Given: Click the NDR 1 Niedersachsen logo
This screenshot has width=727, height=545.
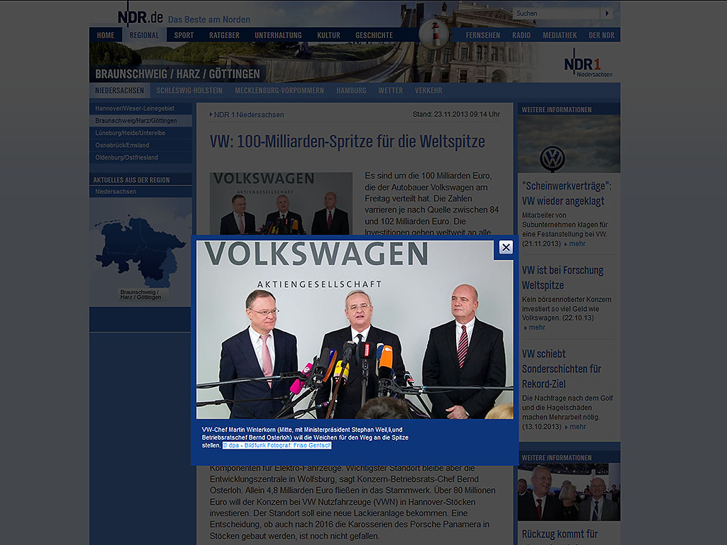Looking at the screenshot, I should tap(588, 65).
